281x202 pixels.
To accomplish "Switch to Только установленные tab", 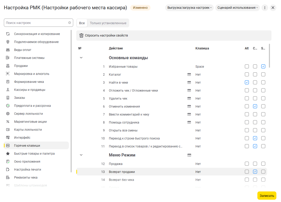I will (x=108, y=23).
